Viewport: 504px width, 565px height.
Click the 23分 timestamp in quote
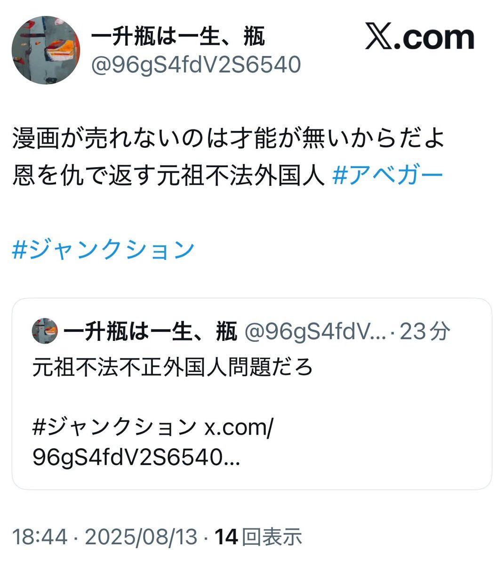click(x=425, y=332)
